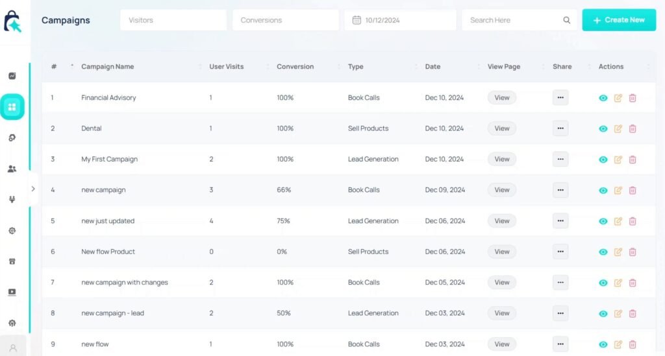Open the analytics chart icon in sidebar
665x356 pixels.
coord(12,76)
